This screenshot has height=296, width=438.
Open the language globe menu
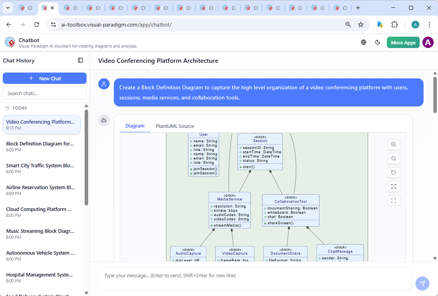[x=363, y=42]
